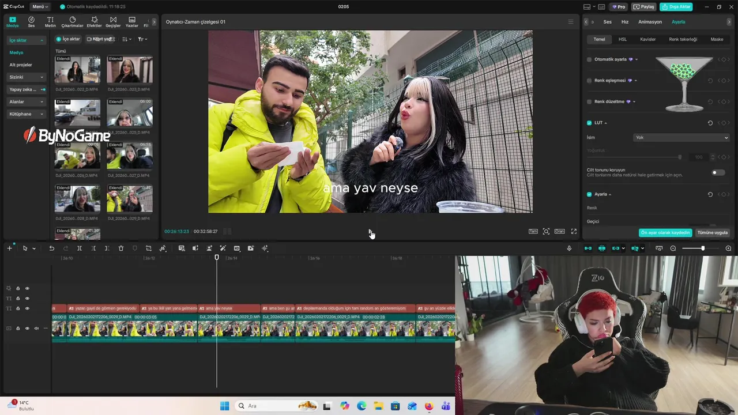
Task: Toggle Cilt tonunu koruyun switch
Action: click(717, 172)
